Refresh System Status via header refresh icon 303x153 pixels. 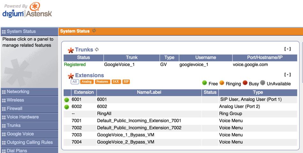pos(94,31)
